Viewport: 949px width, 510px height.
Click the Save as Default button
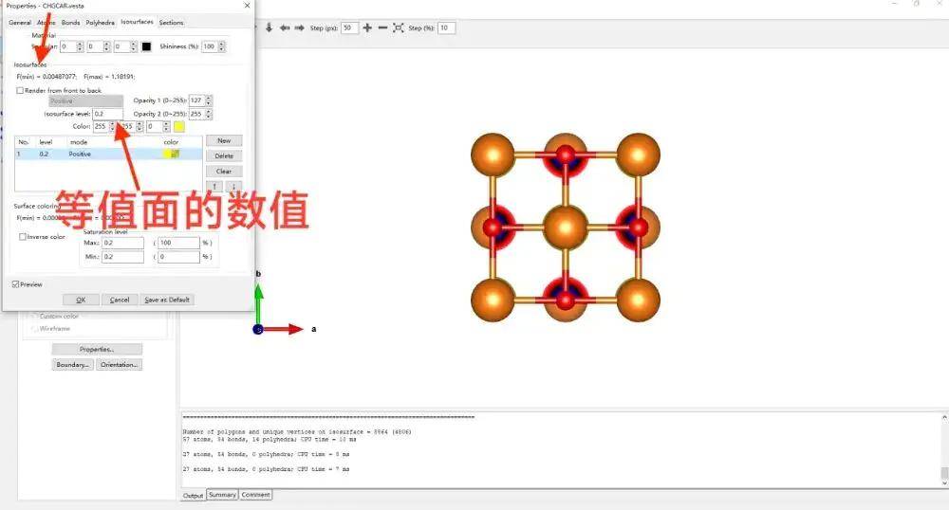pyautogui.click(x=167, y=300)
